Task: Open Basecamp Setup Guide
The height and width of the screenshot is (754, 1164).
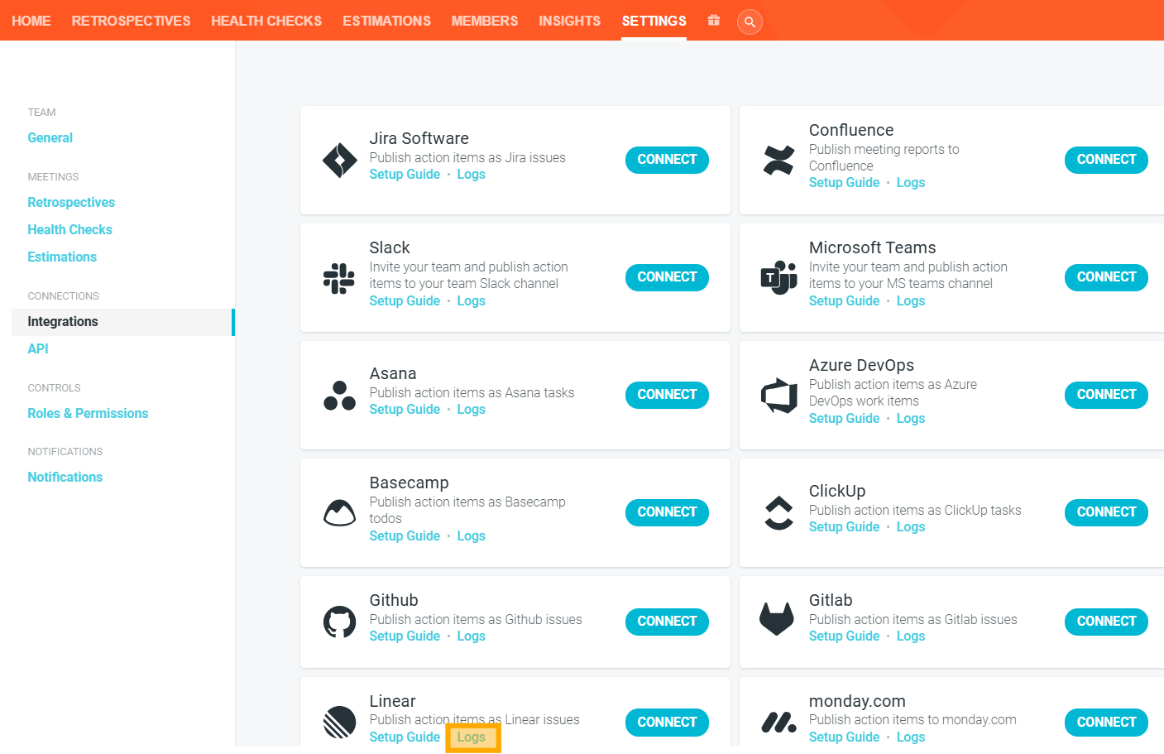Action: click(x=405, y=536)
